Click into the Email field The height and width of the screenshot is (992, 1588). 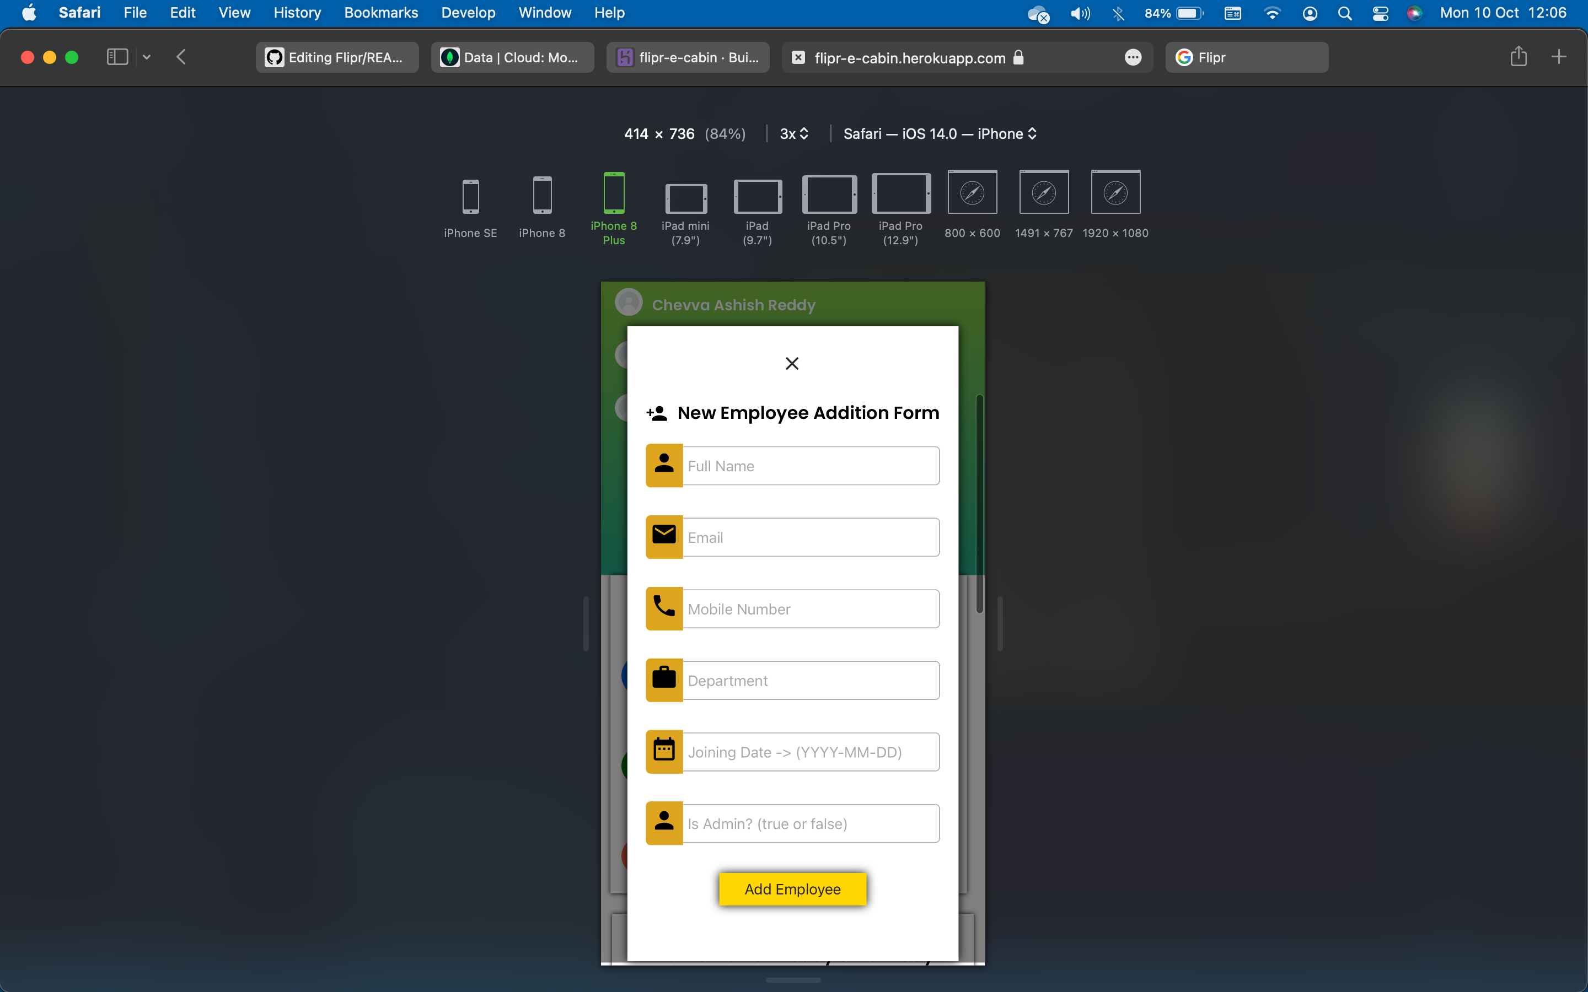[811, 537]
